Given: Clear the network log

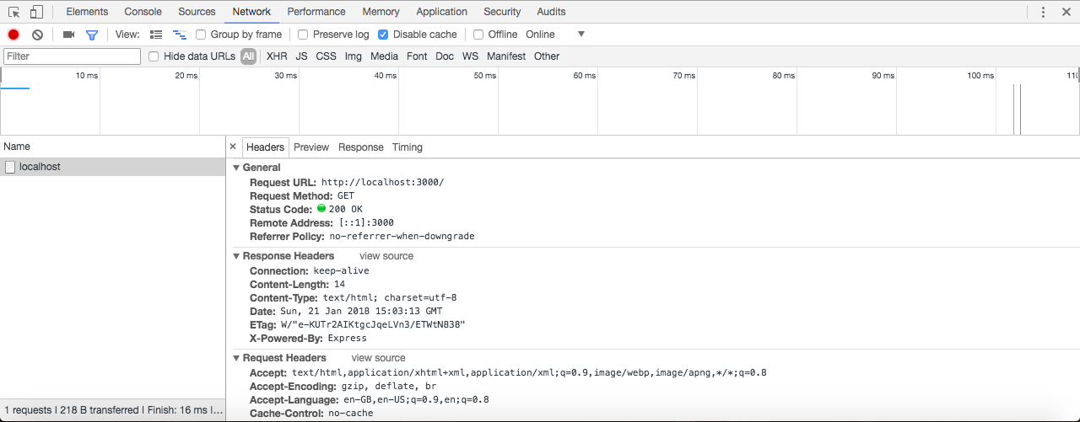Looking at the screenshot, I should 37,35.
